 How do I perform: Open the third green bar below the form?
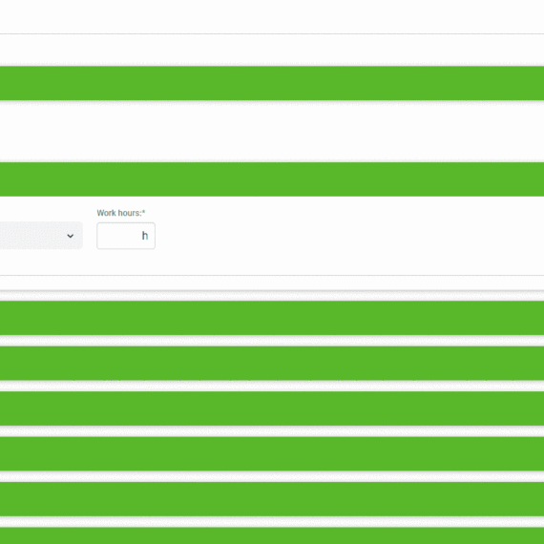click(272, 408)
